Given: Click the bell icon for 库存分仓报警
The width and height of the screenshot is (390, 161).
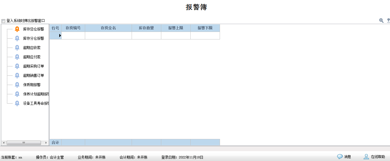Looking at the screenshot, I should [x=17, y=38].
